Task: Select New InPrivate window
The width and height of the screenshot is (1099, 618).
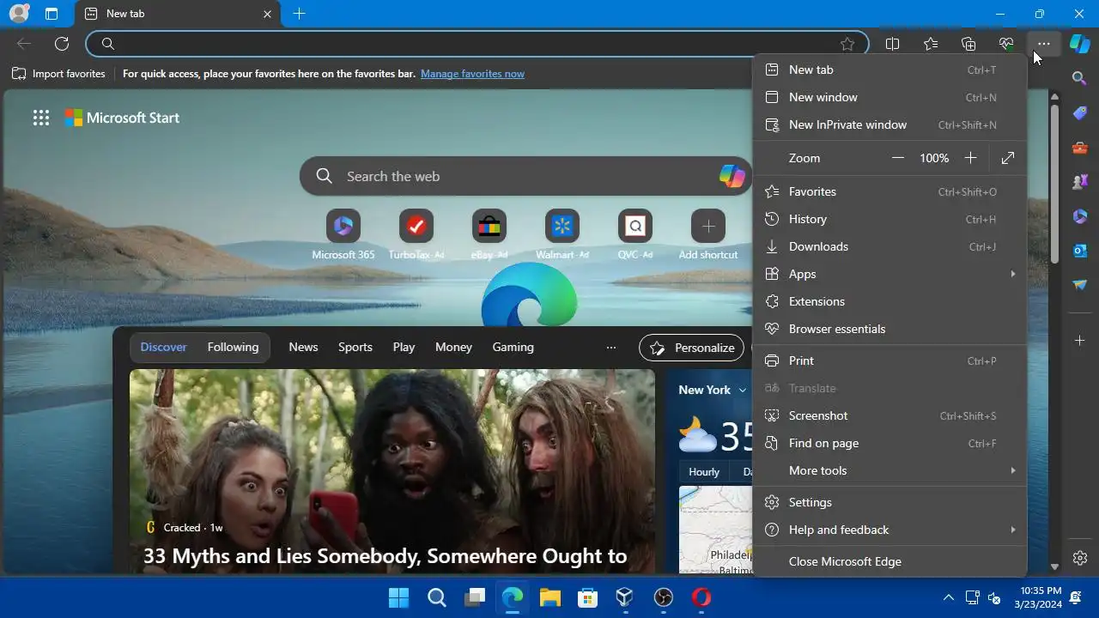Action: pyautogui.click(x=890, y=124)
